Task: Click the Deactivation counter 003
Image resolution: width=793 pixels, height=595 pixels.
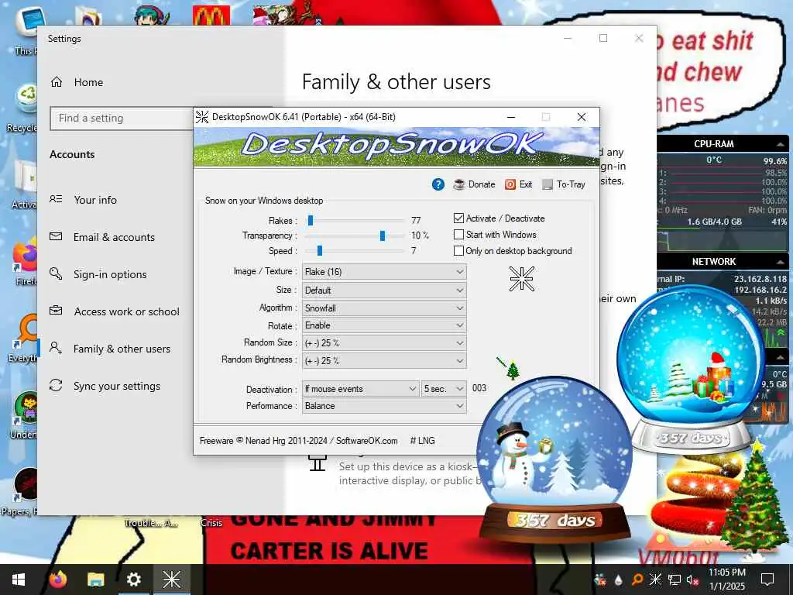Action: (479, 388)
